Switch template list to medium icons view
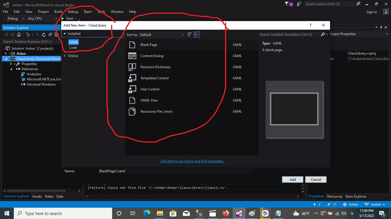 tap(189, 35)
